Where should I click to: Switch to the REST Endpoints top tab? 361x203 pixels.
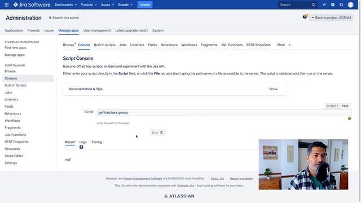click(x=258, y=45)
